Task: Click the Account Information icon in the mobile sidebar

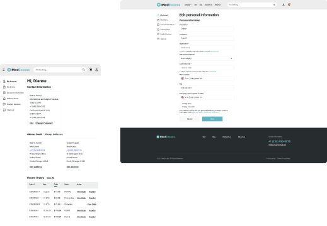Action: point(4,92)
